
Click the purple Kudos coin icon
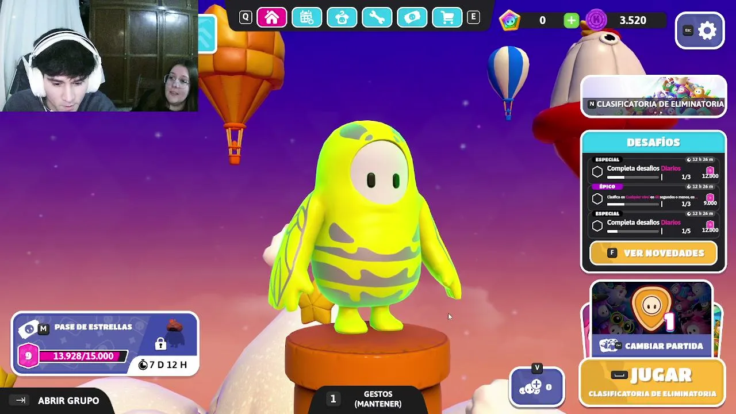596,20
